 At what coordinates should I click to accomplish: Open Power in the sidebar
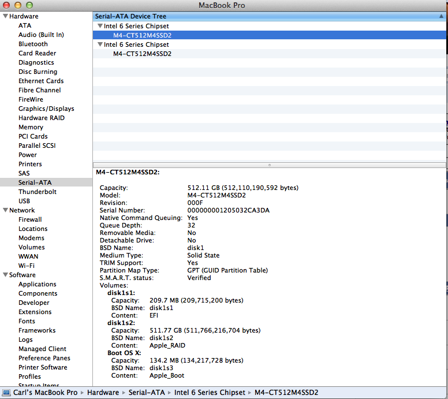(x=28, y=155)
